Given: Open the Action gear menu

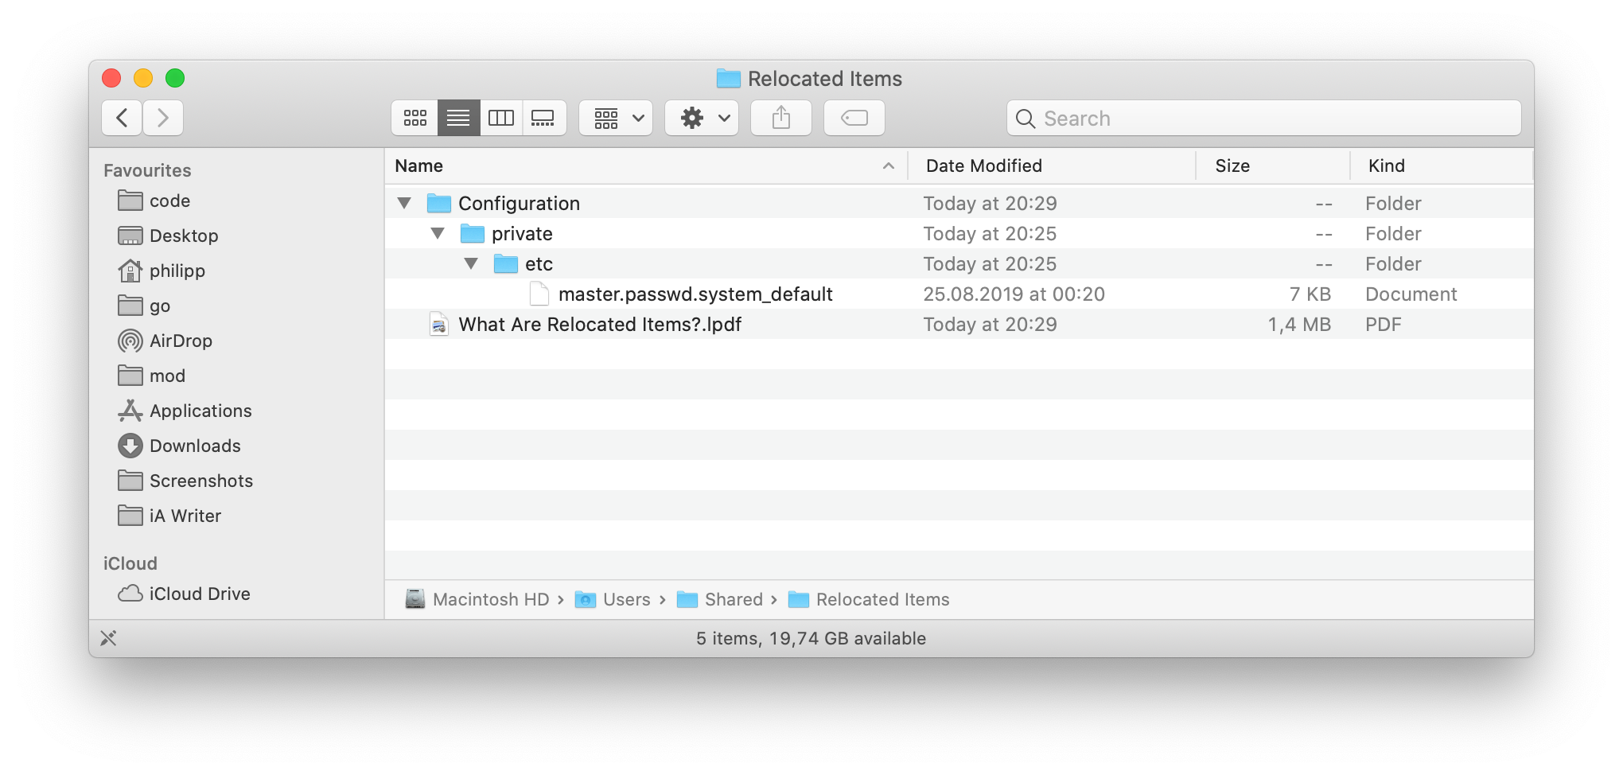Looking at the screenshot, I should pyautogui.click(x=702, y=118).
